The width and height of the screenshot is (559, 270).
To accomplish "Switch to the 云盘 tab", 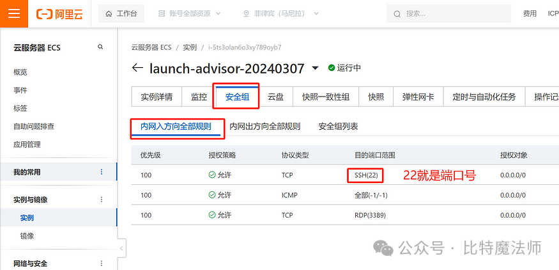I will 275,97.
